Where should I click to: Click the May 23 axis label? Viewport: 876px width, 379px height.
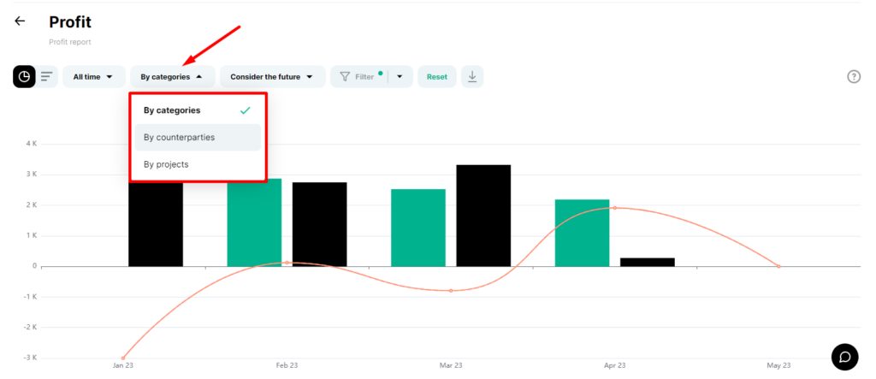pos(778,365)
